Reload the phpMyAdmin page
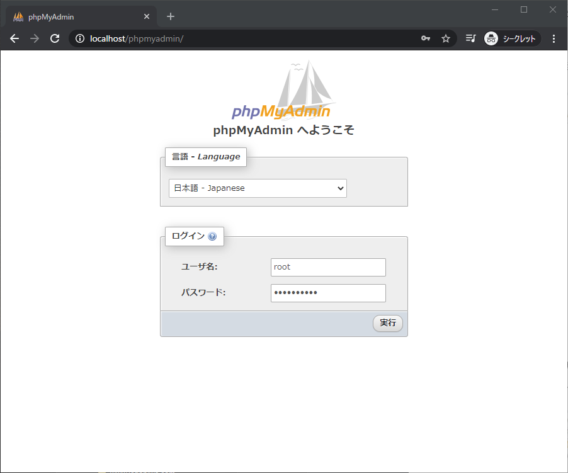568x473 pixels. (55, 38)
